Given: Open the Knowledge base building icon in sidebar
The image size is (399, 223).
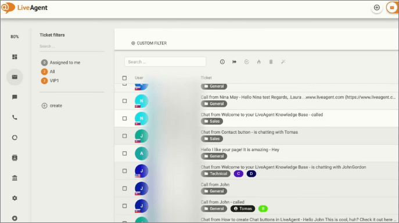Looking at the screenshot, I should pos(15,178).
